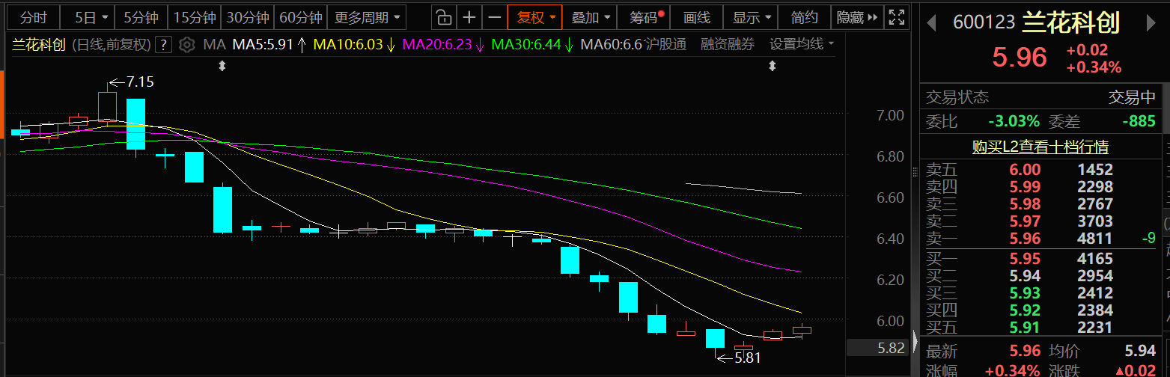The image size is (1170, 377).
Task: Toggle the 简约 simple view mode
Action: 805,17
